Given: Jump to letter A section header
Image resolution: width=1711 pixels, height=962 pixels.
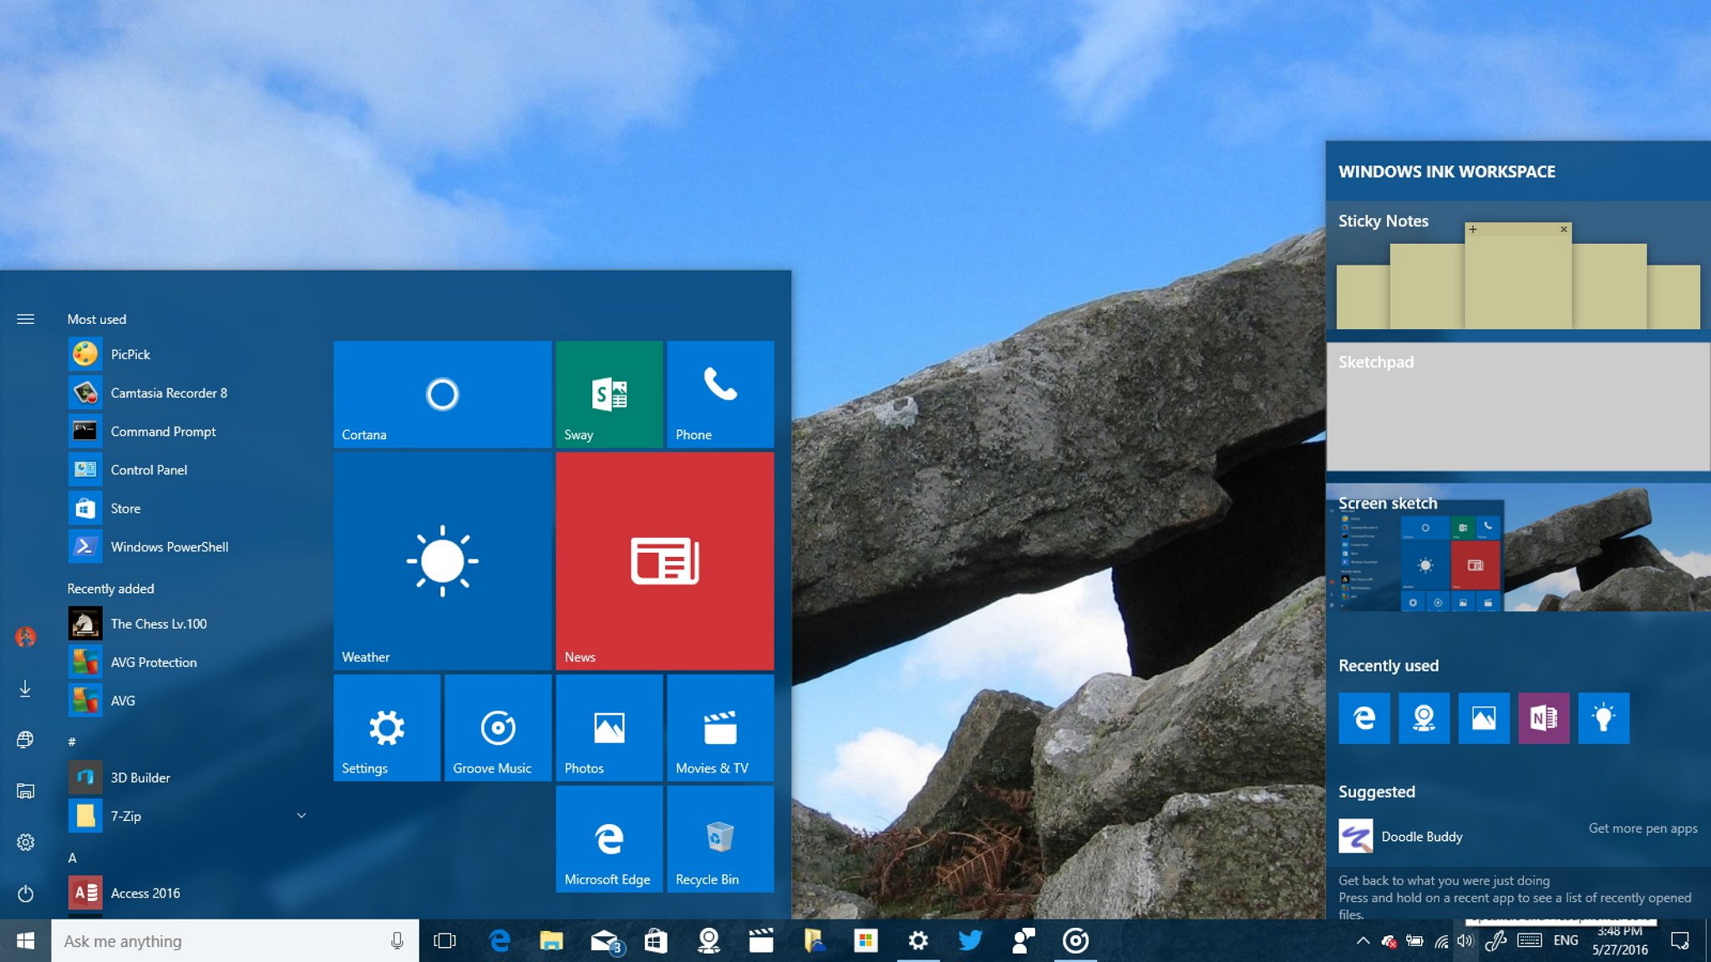Looking at the screenshot, I should point(72,858).
